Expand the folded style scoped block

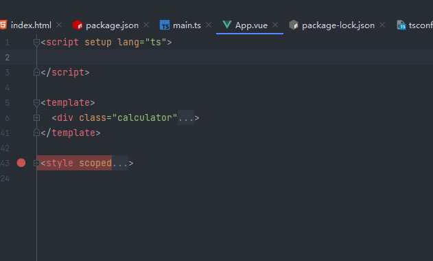[x=36, y=163]
